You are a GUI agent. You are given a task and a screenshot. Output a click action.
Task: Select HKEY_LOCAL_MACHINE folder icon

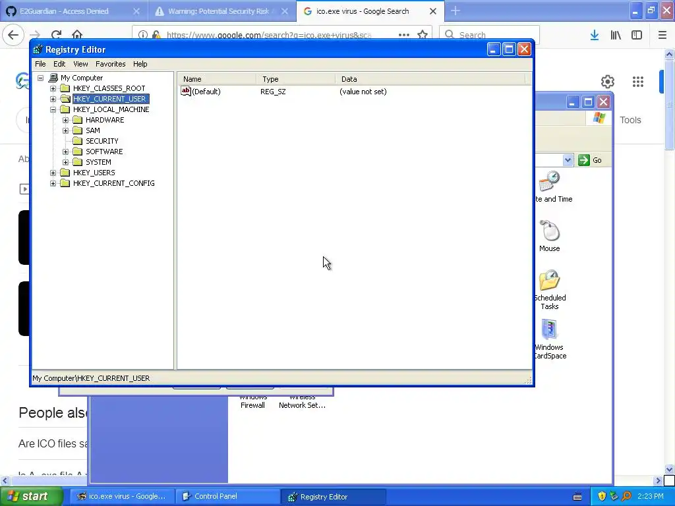(x=65, y=109)
